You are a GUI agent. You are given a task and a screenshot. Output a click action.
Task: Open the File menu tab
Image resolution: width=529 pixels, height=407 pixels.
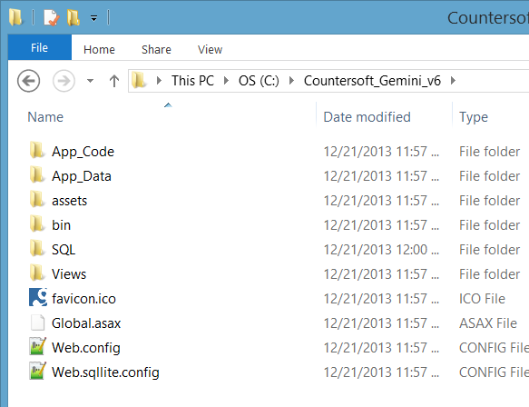pos(40,47)
